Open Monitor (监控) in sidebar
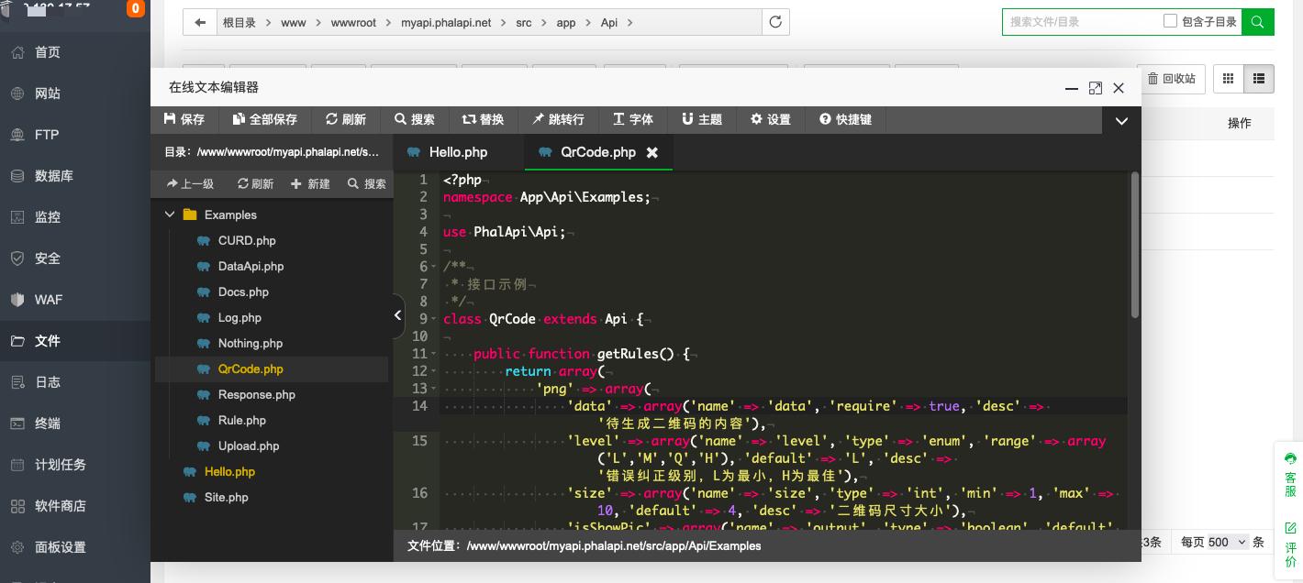 (x=75, y=217)
